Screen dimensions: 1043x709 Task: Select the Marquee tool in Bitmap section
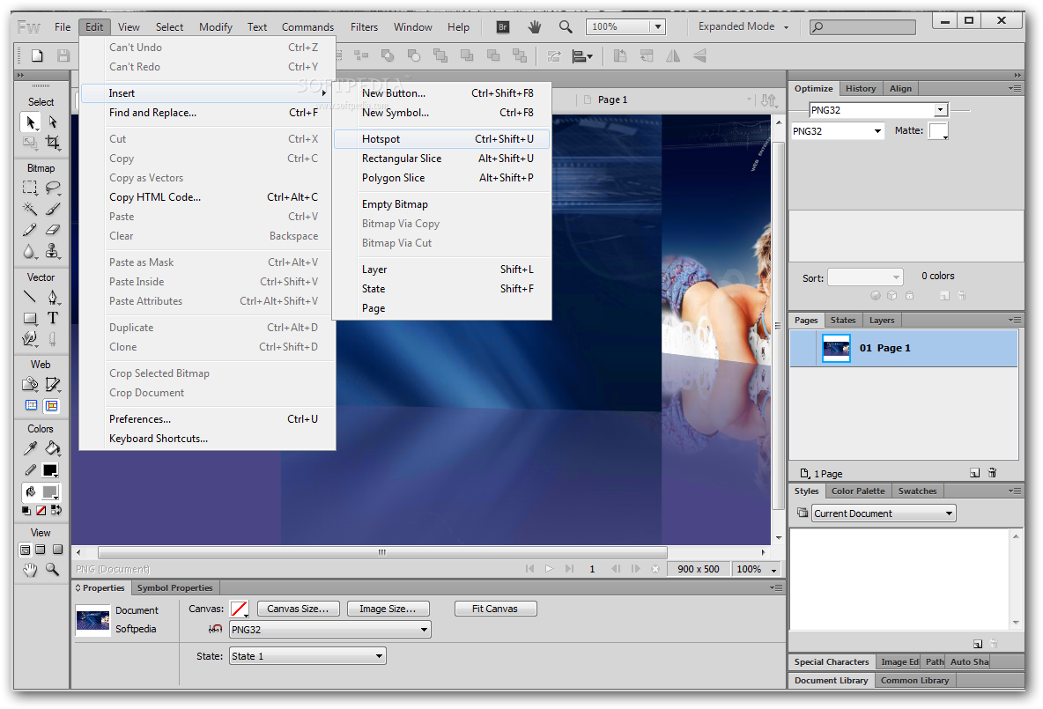[30, 188]
